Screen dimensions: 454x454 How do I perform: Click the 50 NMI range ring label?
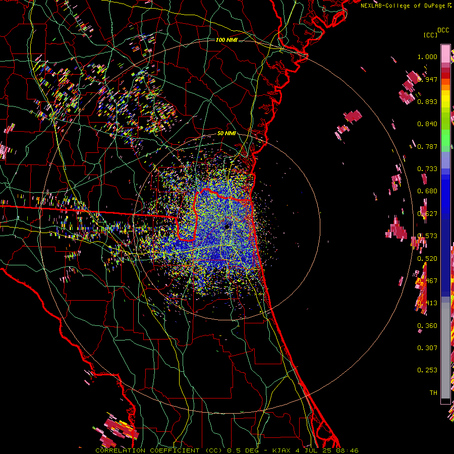pos(226,133)
